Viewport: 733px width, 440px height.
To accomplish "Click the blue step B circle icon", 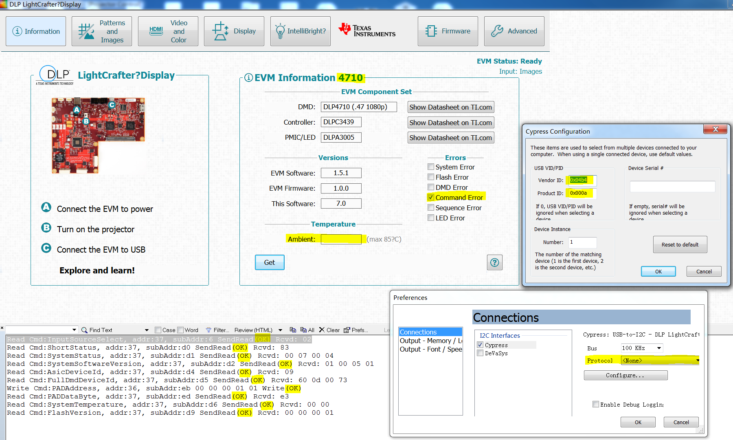I will point(46,228).
